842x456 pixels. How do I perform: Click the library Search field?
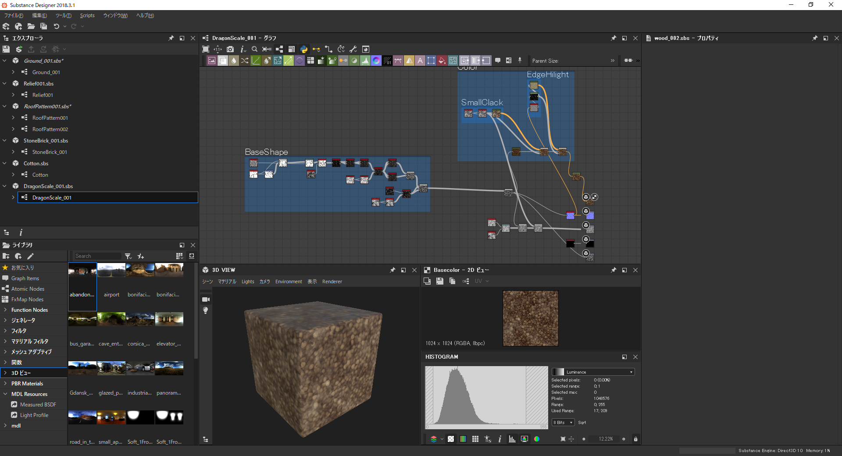[97, 256]
